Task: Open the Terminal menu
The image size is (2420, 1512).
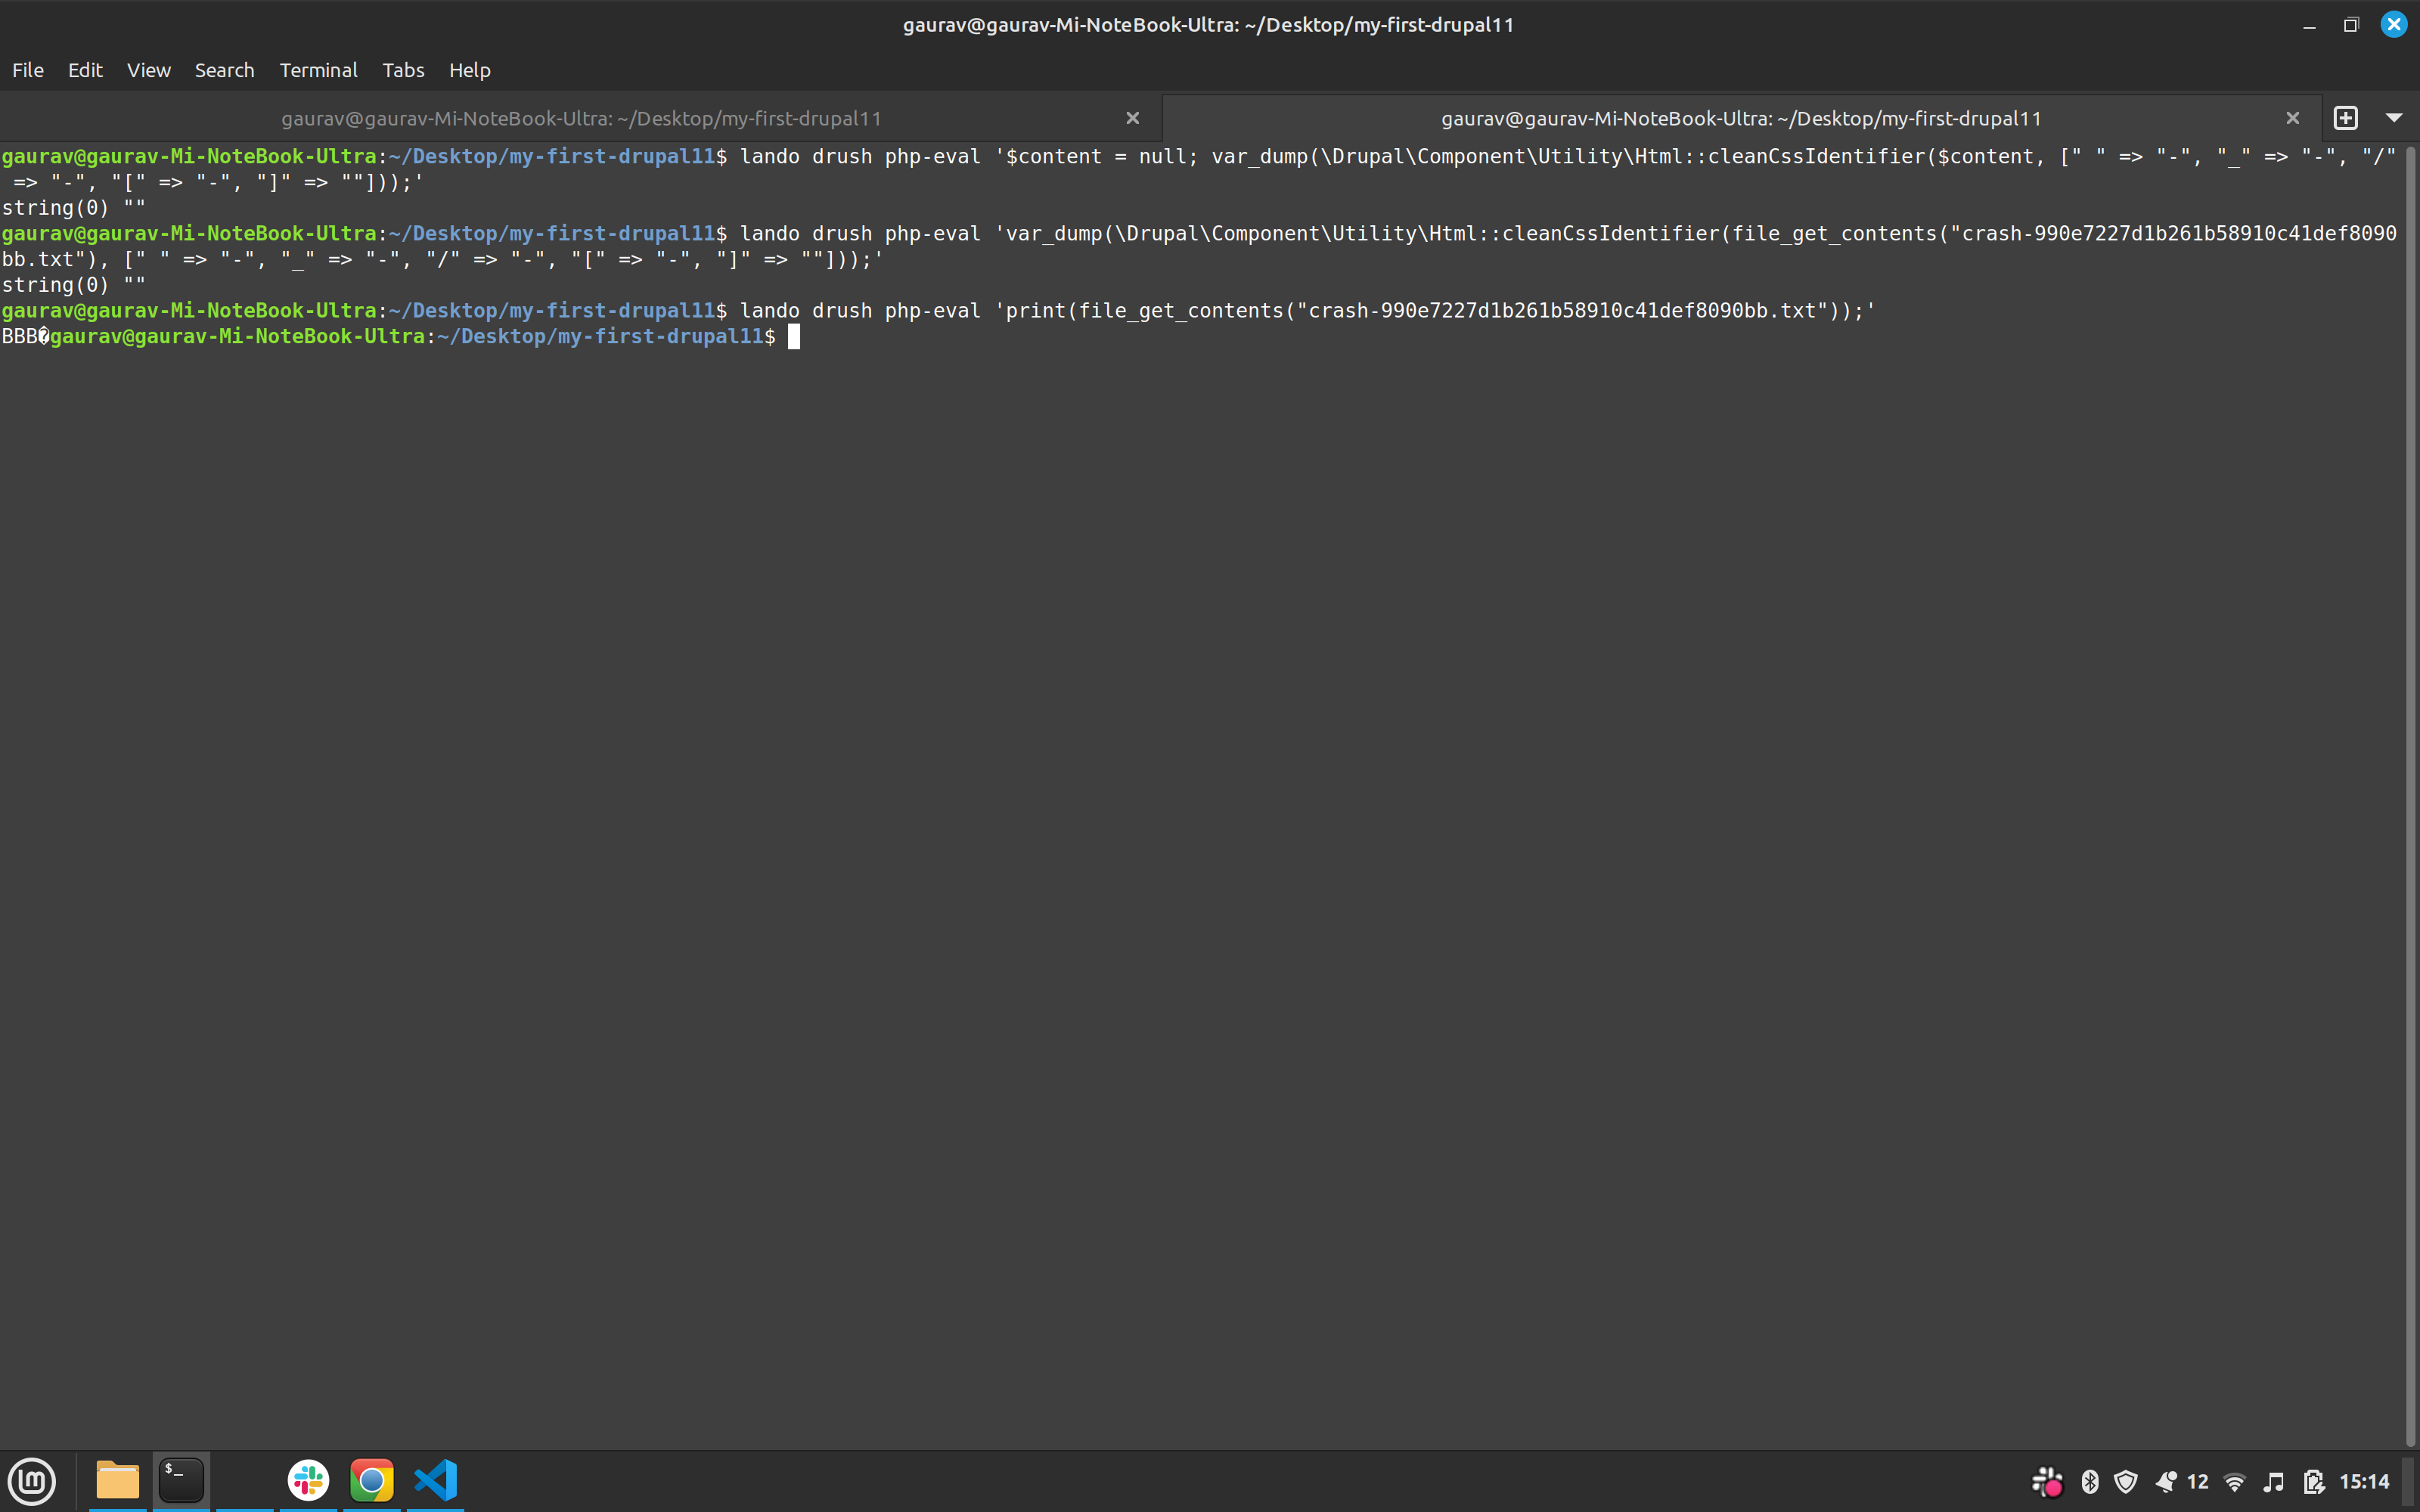Action: 318,70
